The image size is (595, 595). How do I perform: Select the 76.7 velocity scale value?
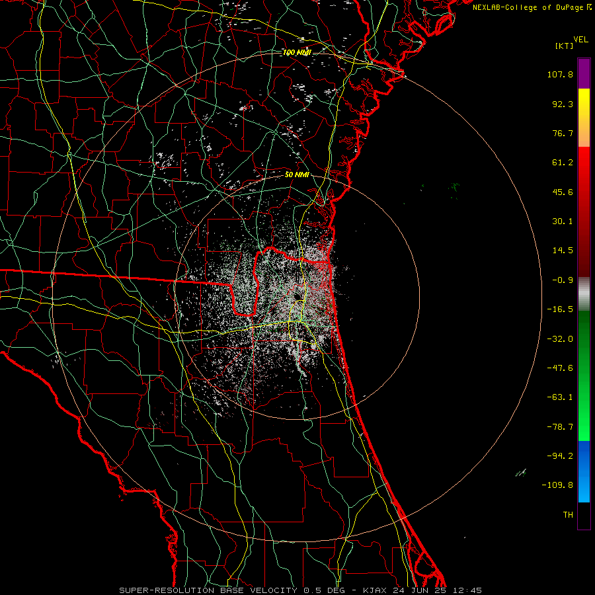click(x=563, y=133)
